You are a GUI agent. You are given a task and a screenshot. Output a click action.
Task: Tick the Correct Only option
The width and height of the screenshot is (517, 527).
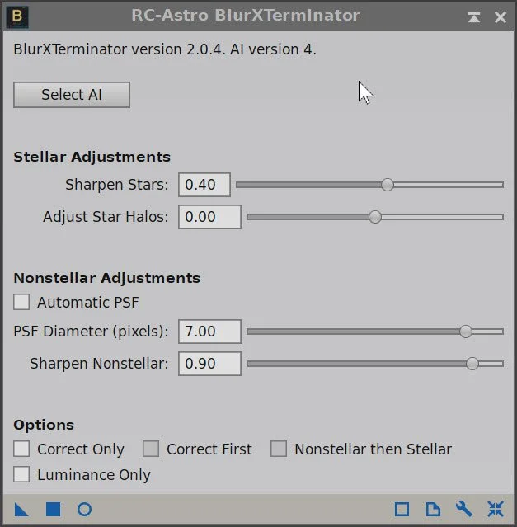pos(21,449)
